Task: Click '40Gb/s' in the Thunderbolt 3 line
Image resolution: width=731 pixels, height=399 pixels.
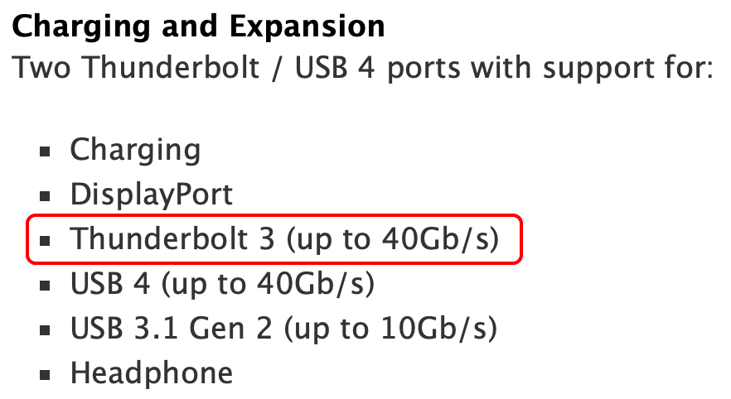Action: click(434, 239)
